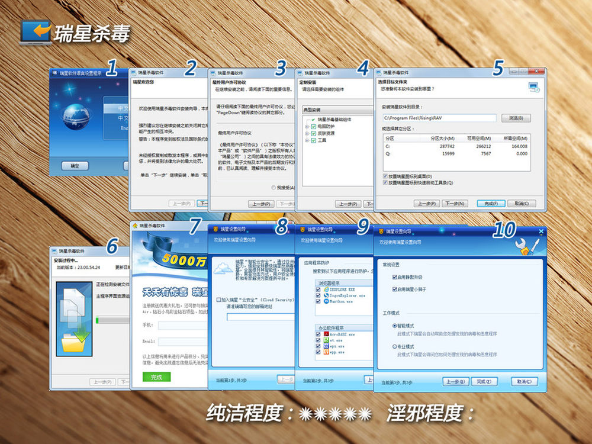Select the Q: partition row in window 5
The height and width of the screenshot is (444, 592).
(x=457, y=154)
